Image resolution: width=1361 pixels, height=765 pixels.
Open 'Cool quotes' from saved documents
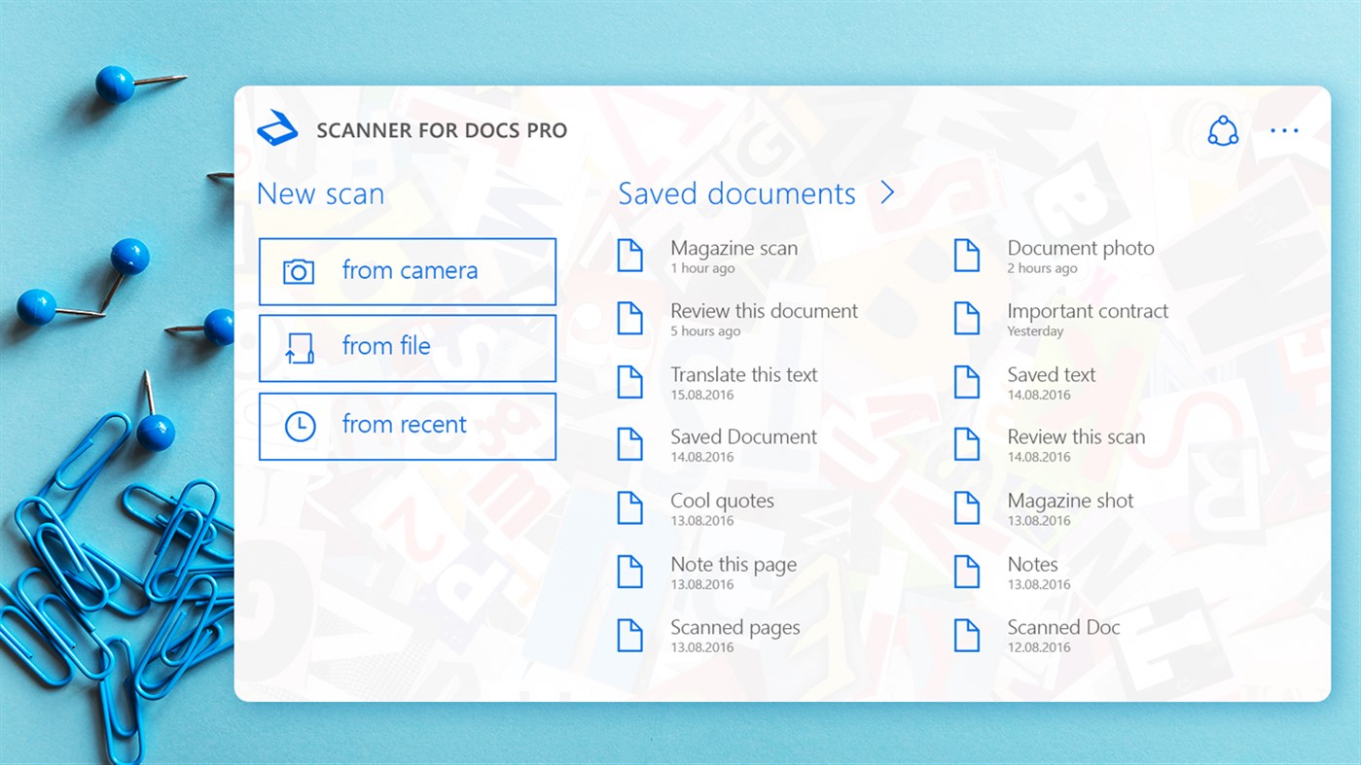pyautogui.click(x=721, y=501)
